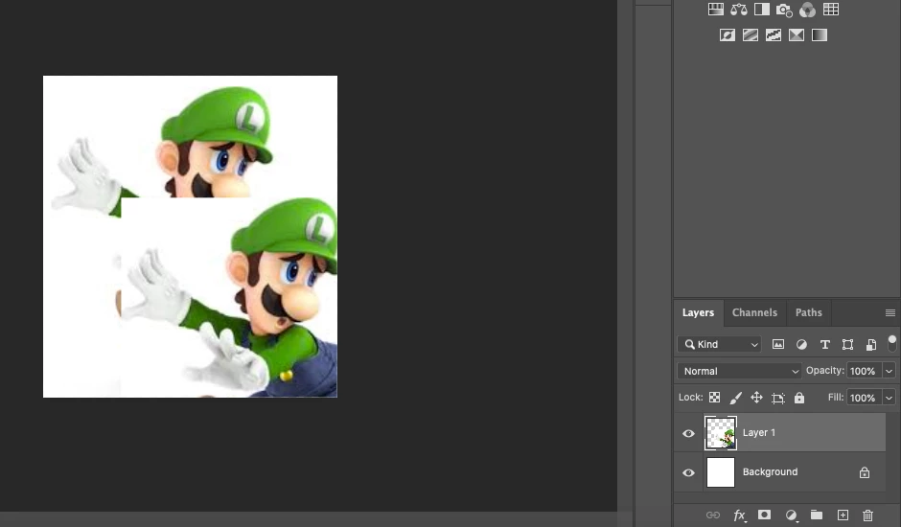901x527 pixels.
Task: Expand the Fill slider arrow
Action: [889, 398]
